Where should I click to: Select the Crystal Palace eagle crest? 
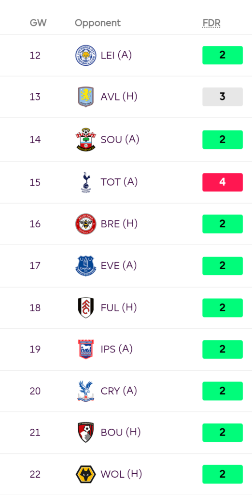pos(86,391)
